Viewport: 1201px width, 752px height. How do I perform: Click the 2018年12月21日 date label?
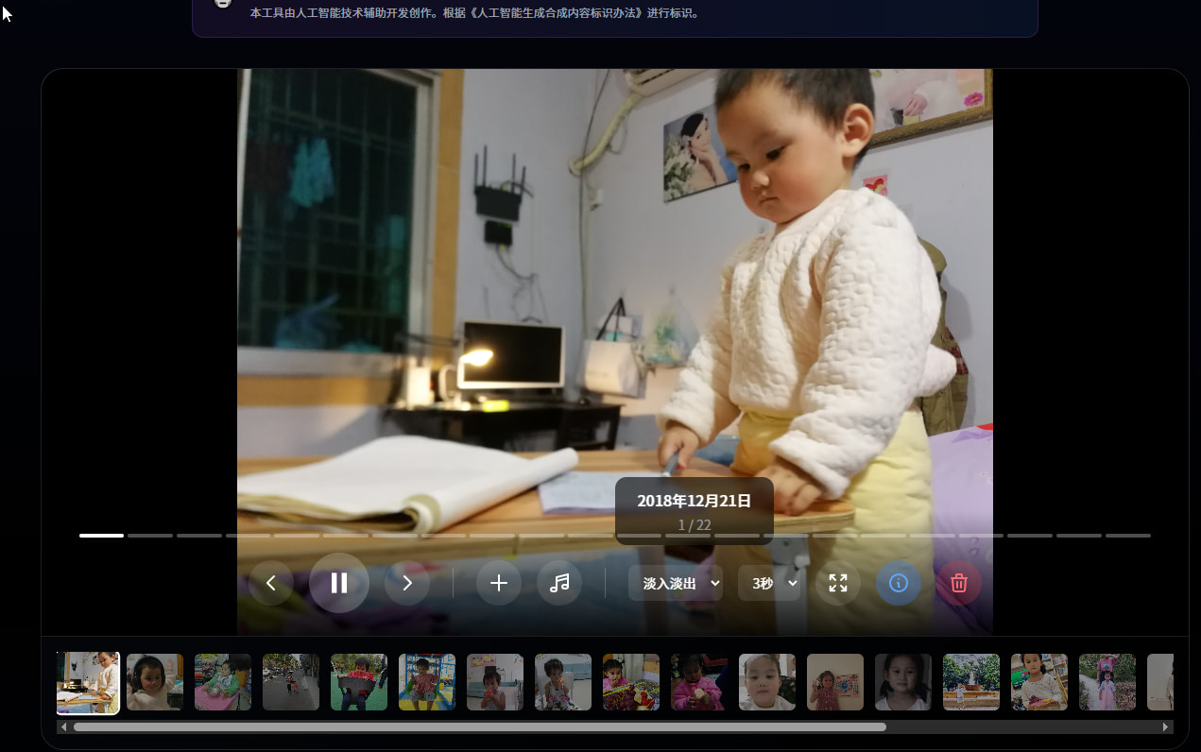(695, 501)
